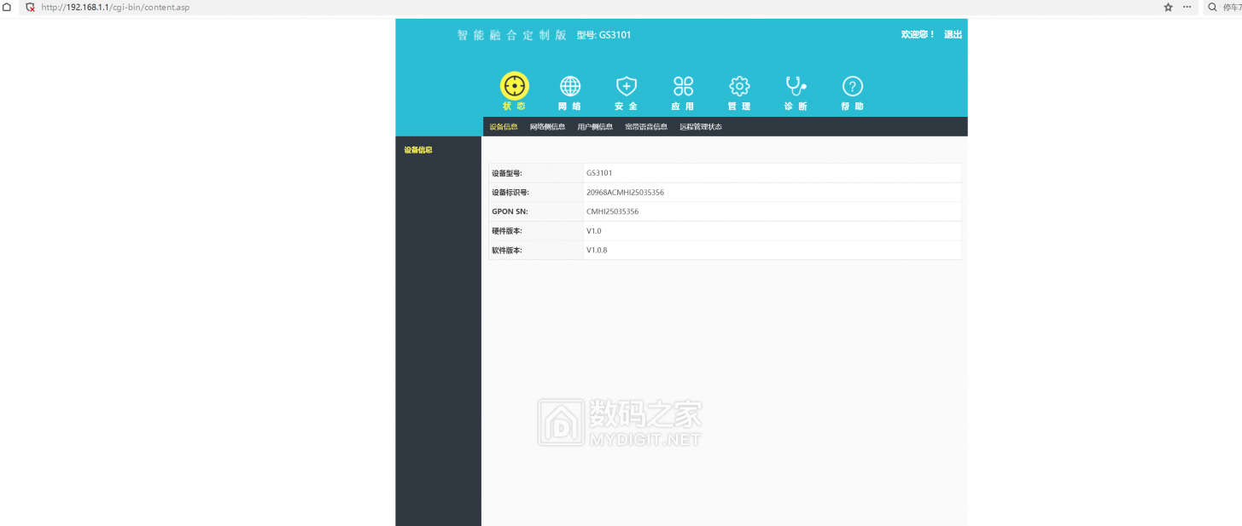The width and height of the screenshot is (1242, 526).
Task: Open the 帮助 (Help) question mark icon
Action: point(852,86)
